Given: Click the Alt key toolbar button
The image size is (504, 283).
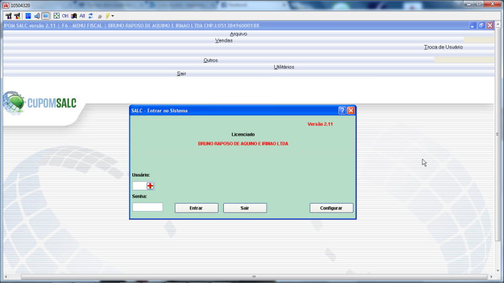Looking at the screenshot, I should point(82,16).
